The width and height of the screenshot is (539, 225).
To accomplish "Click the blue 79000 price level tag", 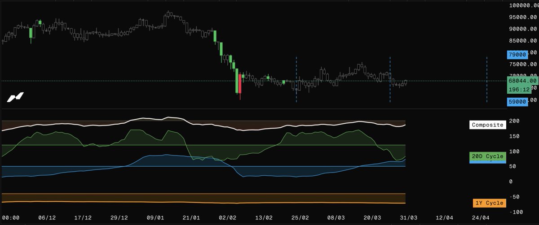I will click(517, 55).
